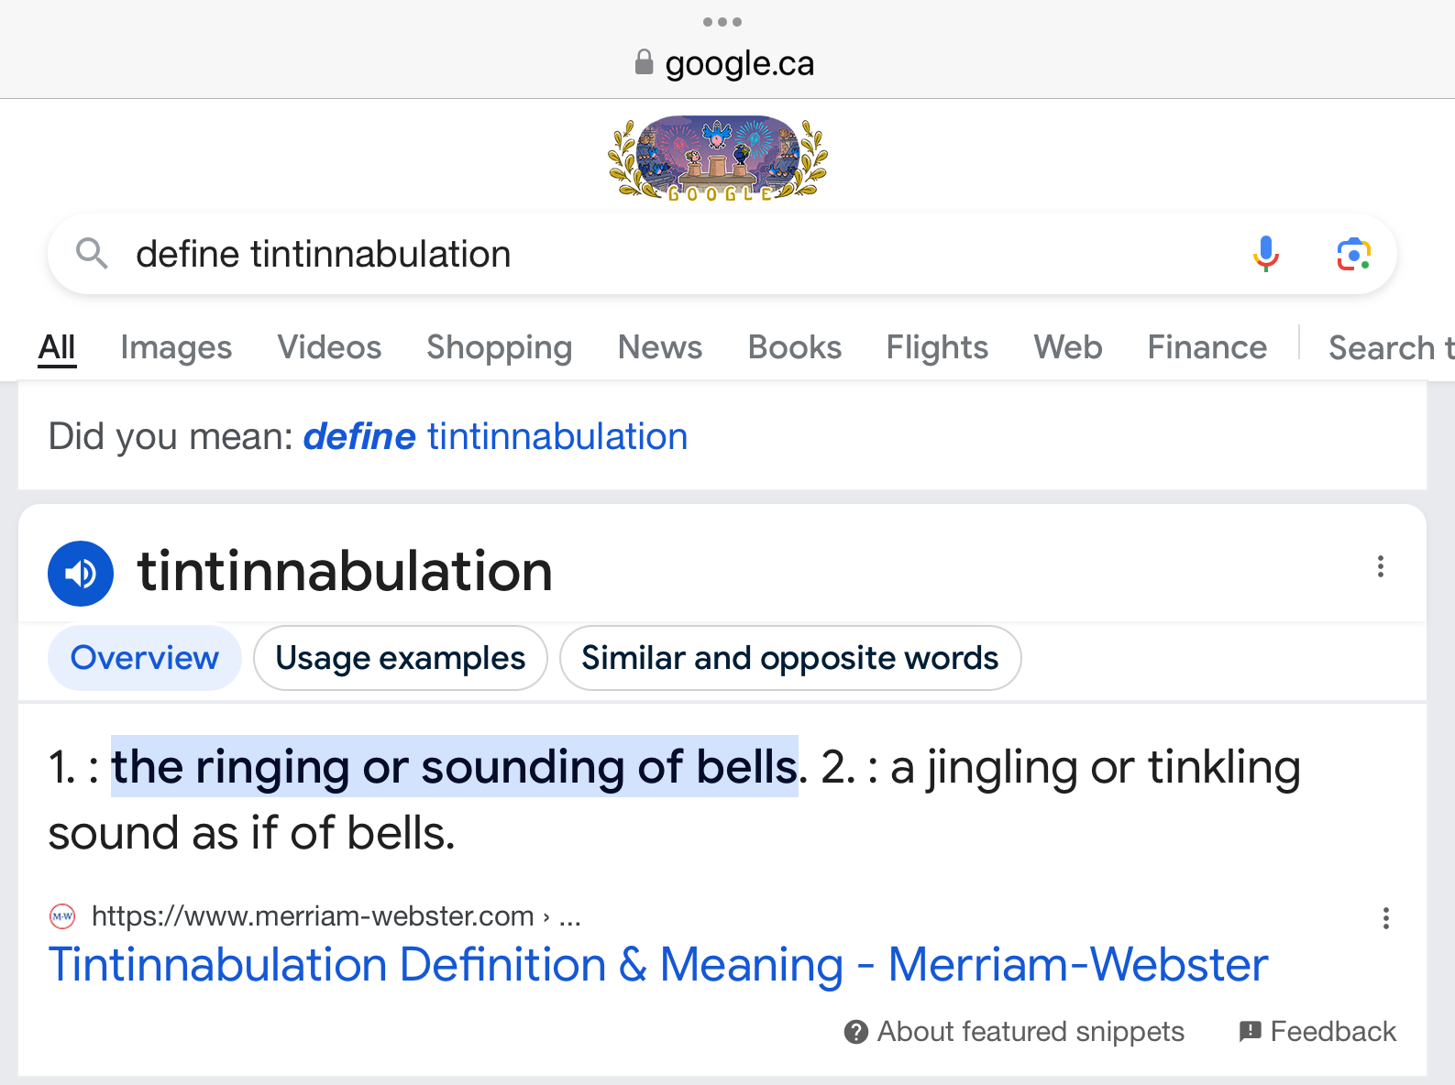Open three-dot menu for Merriam-Webster result
The width and height of the screenshot is (1455, 1085).
(1385, 918)
